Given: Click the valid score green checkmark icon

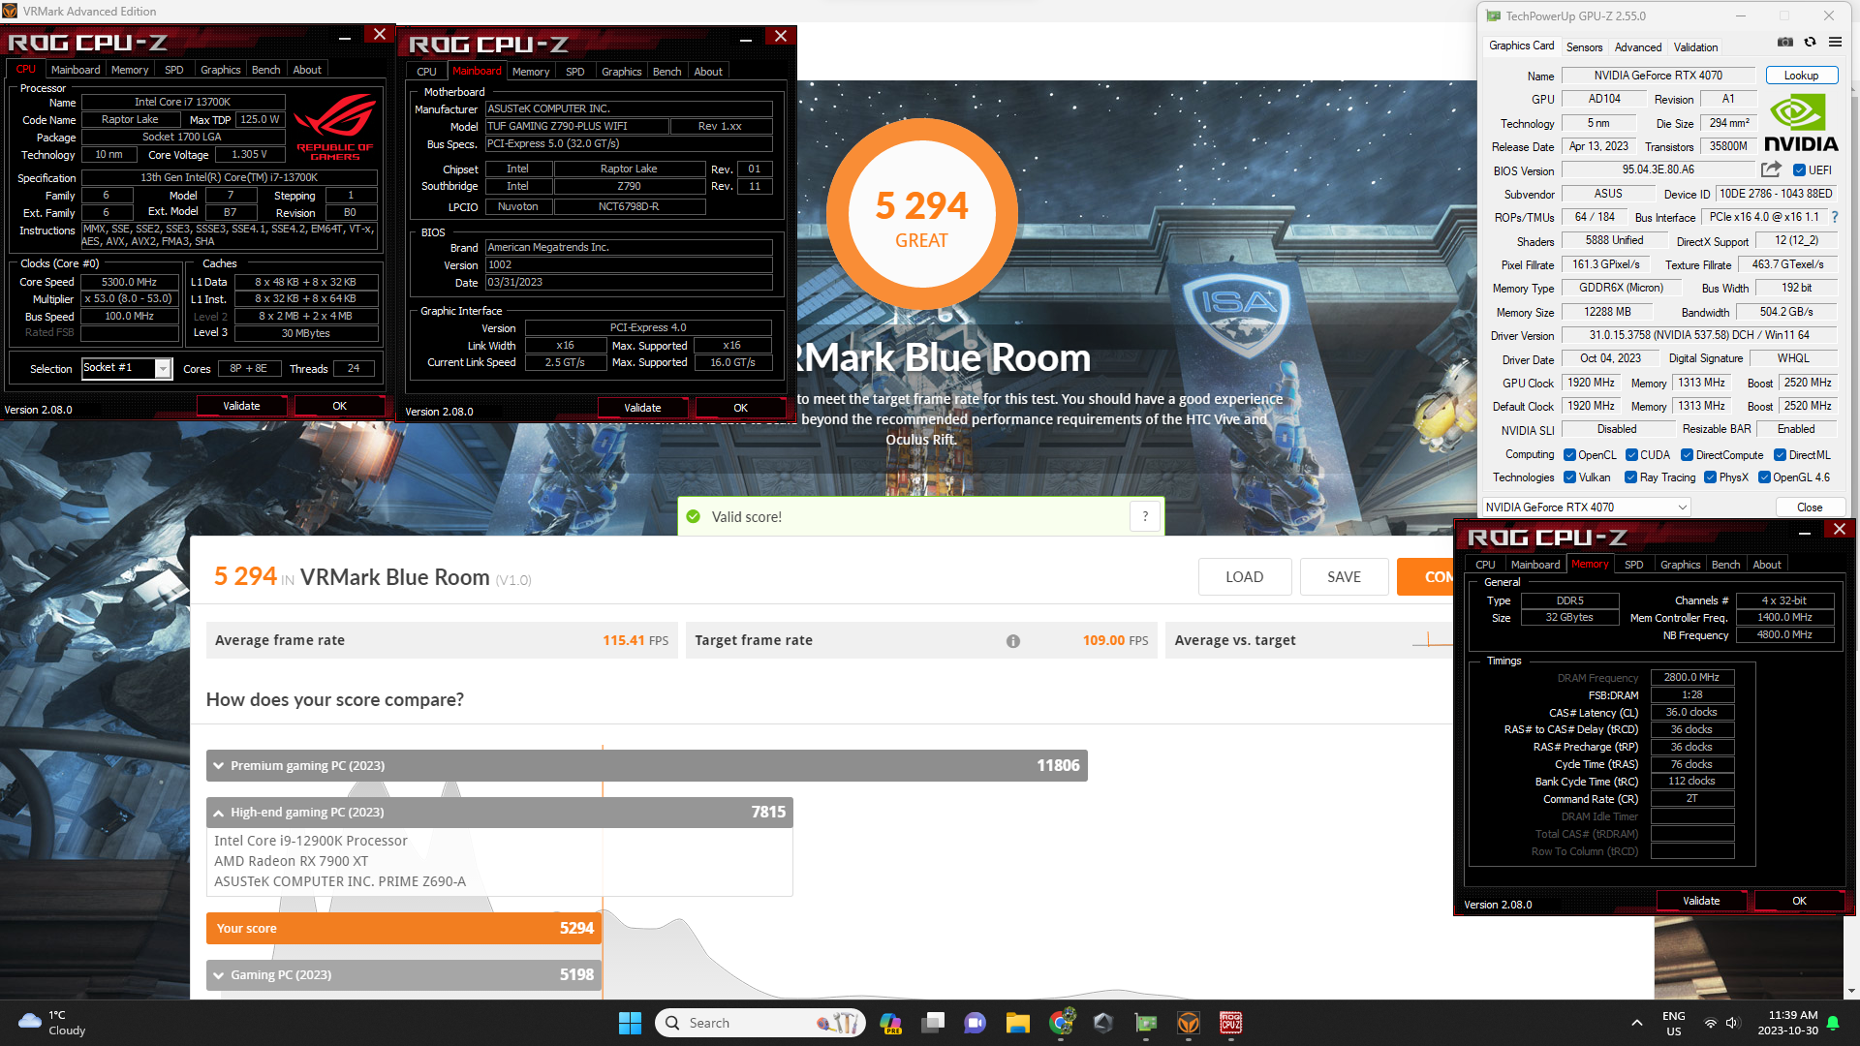Looking at the screenshot, I should (694, 517).
